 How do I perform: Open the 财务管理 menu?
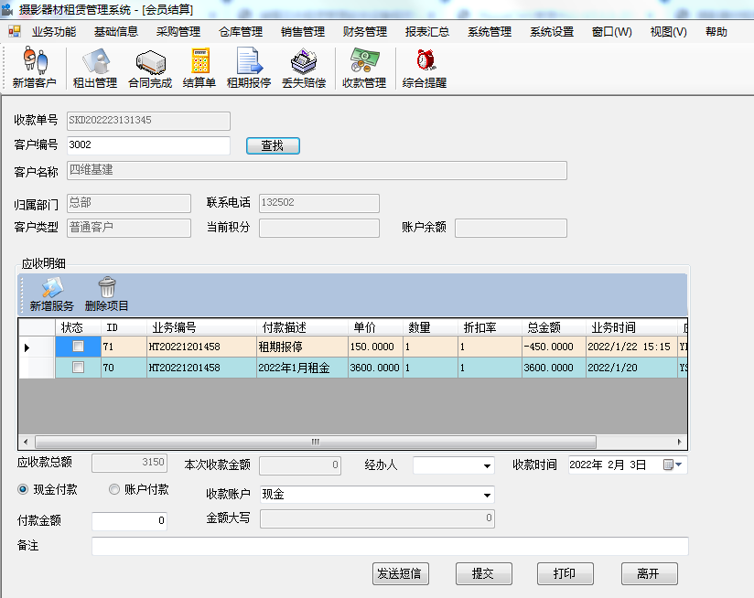pos(364,30)
